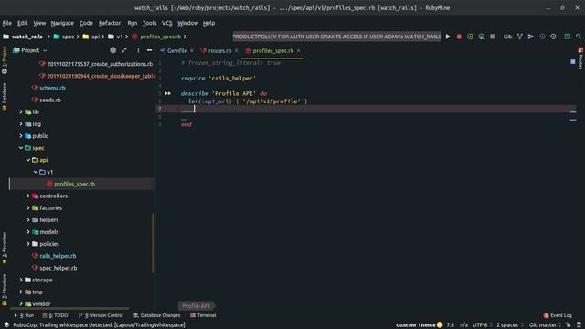
Task: Open the Database side tool window
Action: coord(5,96)
